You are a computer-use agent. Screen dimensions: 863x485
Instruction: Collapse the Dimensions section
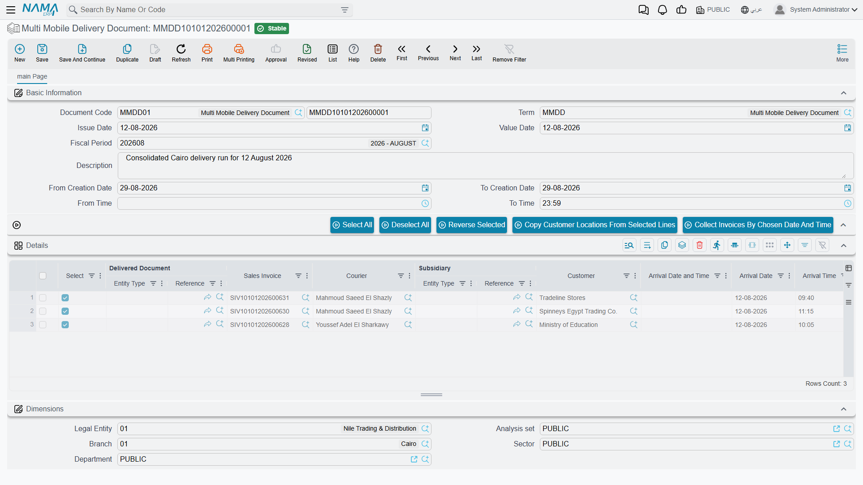844,409
